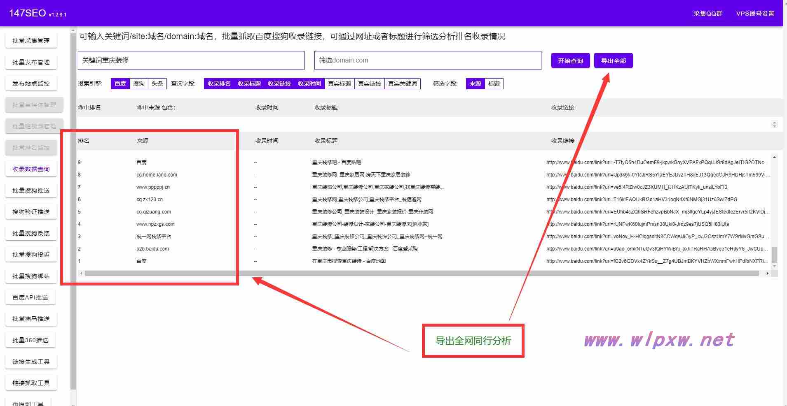Open 搜狗验证推送 in the sidebar
The image size is (787, 406).
31,212
